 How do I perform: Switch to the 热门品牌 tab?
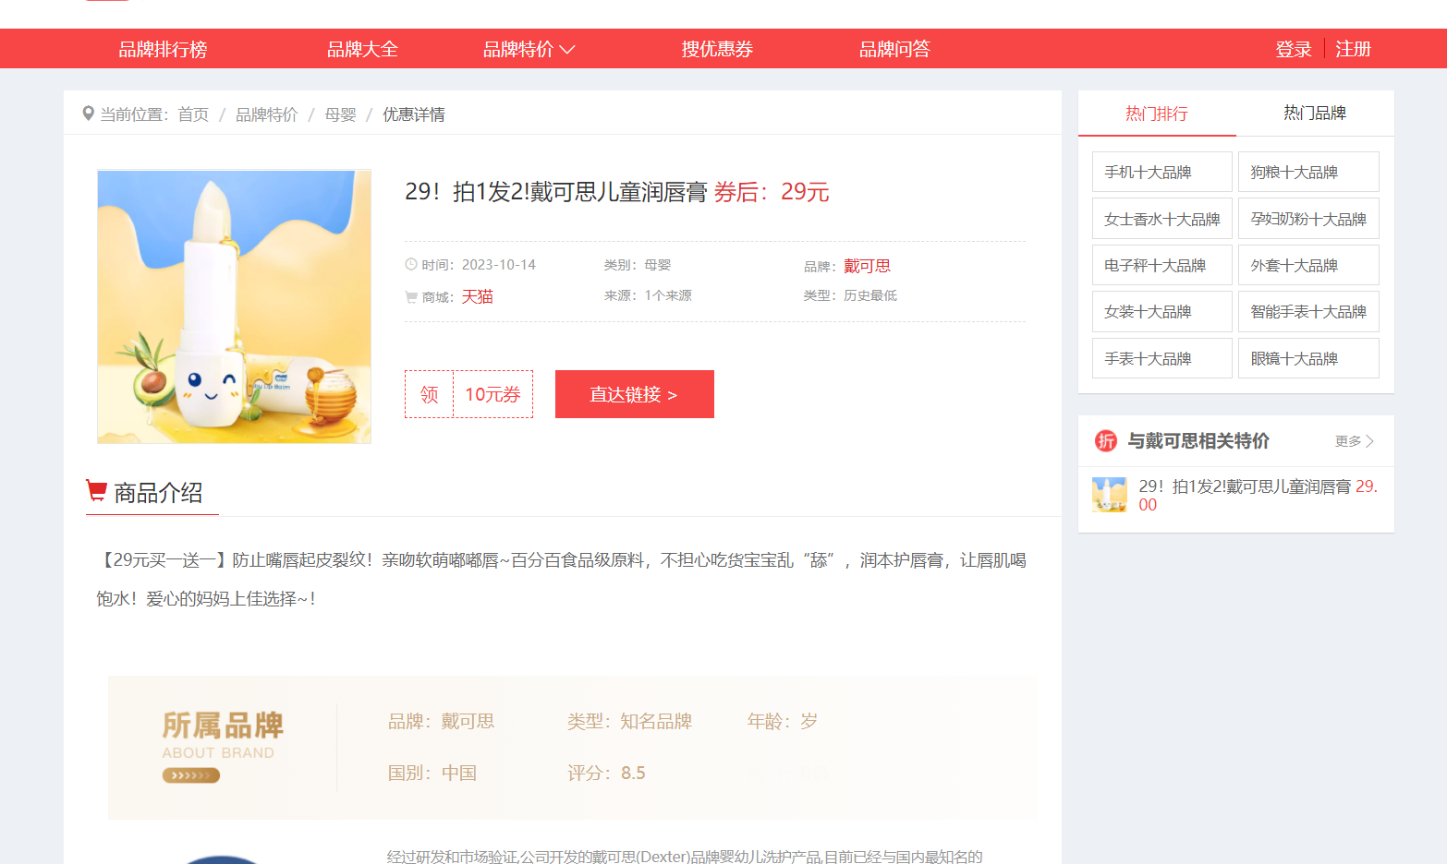point(1314,114)
